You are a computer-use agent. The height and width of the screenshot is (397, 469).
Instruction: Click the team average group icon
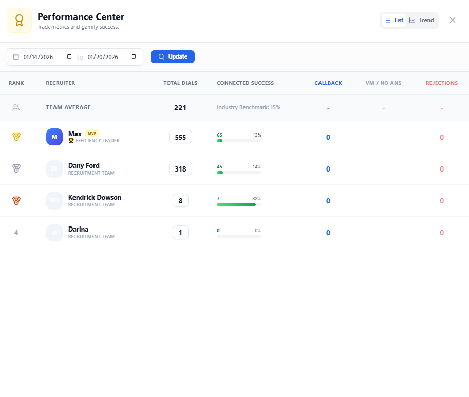16,107
